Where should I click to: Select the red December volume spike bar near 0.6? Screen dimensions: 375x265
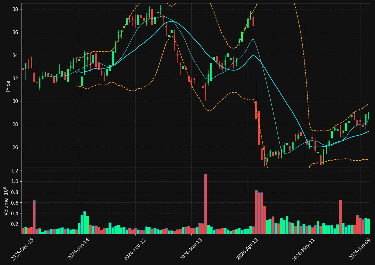click(x=34, y=217)
